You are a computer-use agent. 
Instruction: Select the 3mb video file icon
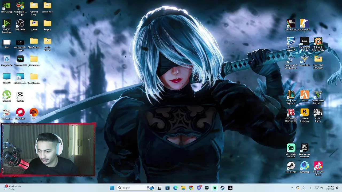[x=7, y=43]
